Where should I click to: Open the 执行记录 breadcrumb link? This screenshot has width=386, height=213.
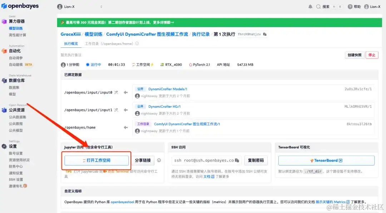pos(201,34)
